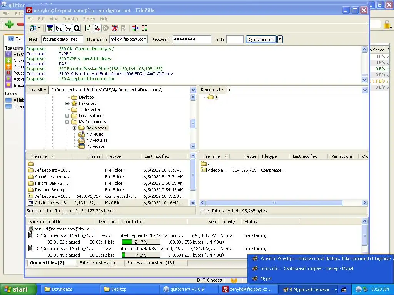Select the Точинов Виктор folder row
Image resolution: width=394 pixels, height=295 pixels.
tap(107, 190)
